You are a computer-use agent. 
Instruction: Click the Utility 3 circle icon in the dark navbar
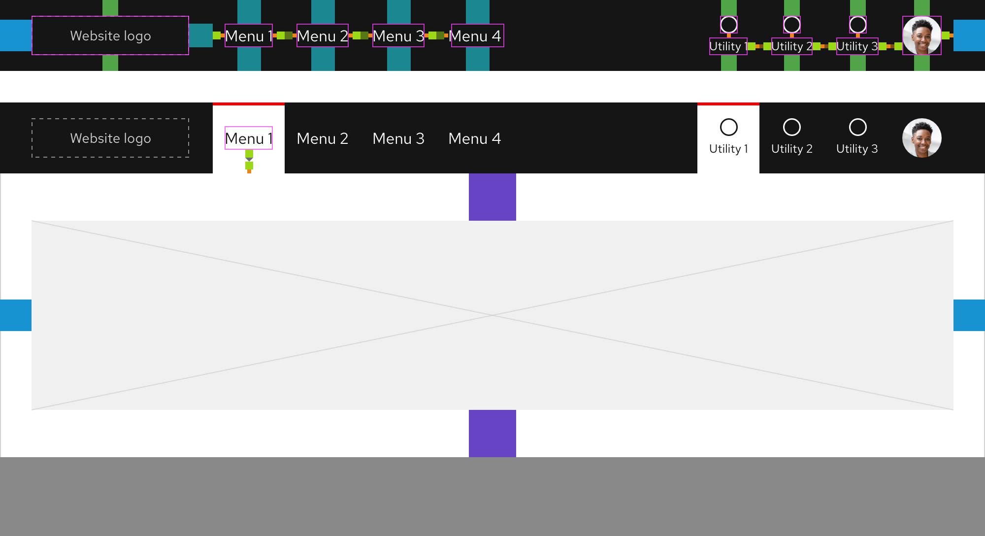[857, 128]
